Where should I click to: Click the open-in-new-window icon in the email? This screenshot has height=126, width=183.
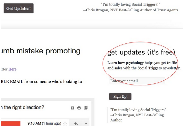pyautogui.click(x=86, y=108)
